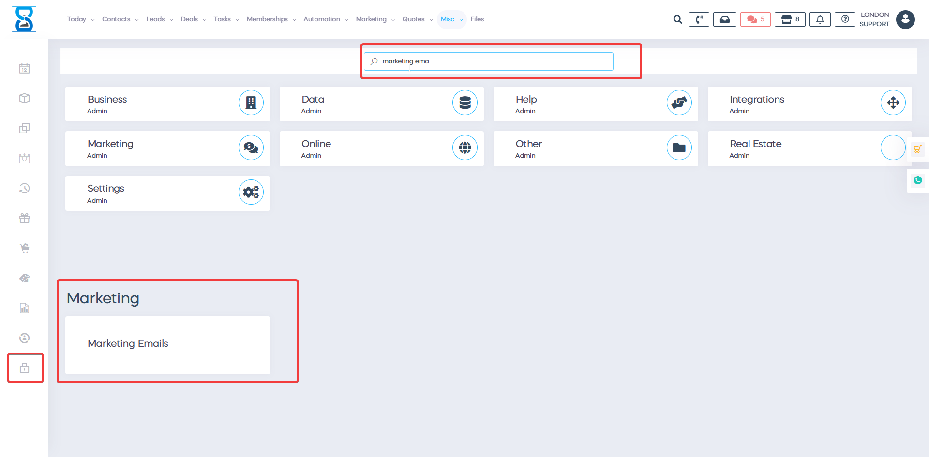
Task: Open the user profile avatar
Action: point(905,19)
